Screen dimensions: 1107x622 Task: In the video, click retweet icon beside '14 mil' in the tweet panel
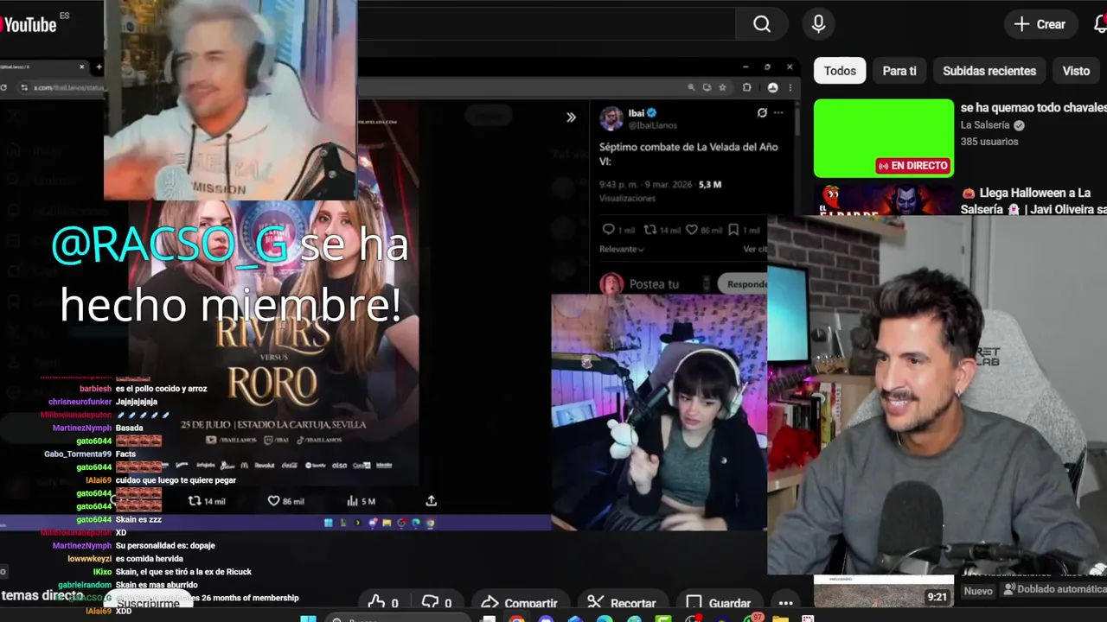(x=650, y=230)
